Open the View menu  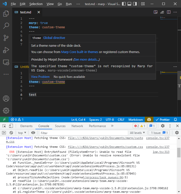pyautogui.click(x=50, y=4)
